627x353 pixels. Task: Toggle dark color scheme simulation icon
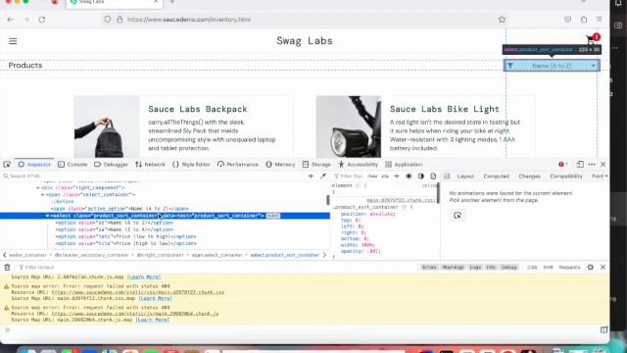[x=421, y=176]
